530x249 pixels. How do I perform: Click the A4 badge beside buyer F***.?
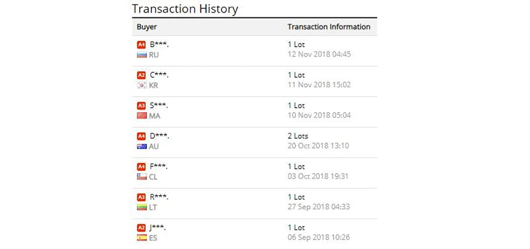pyautogui.click(x=142, y=167)
